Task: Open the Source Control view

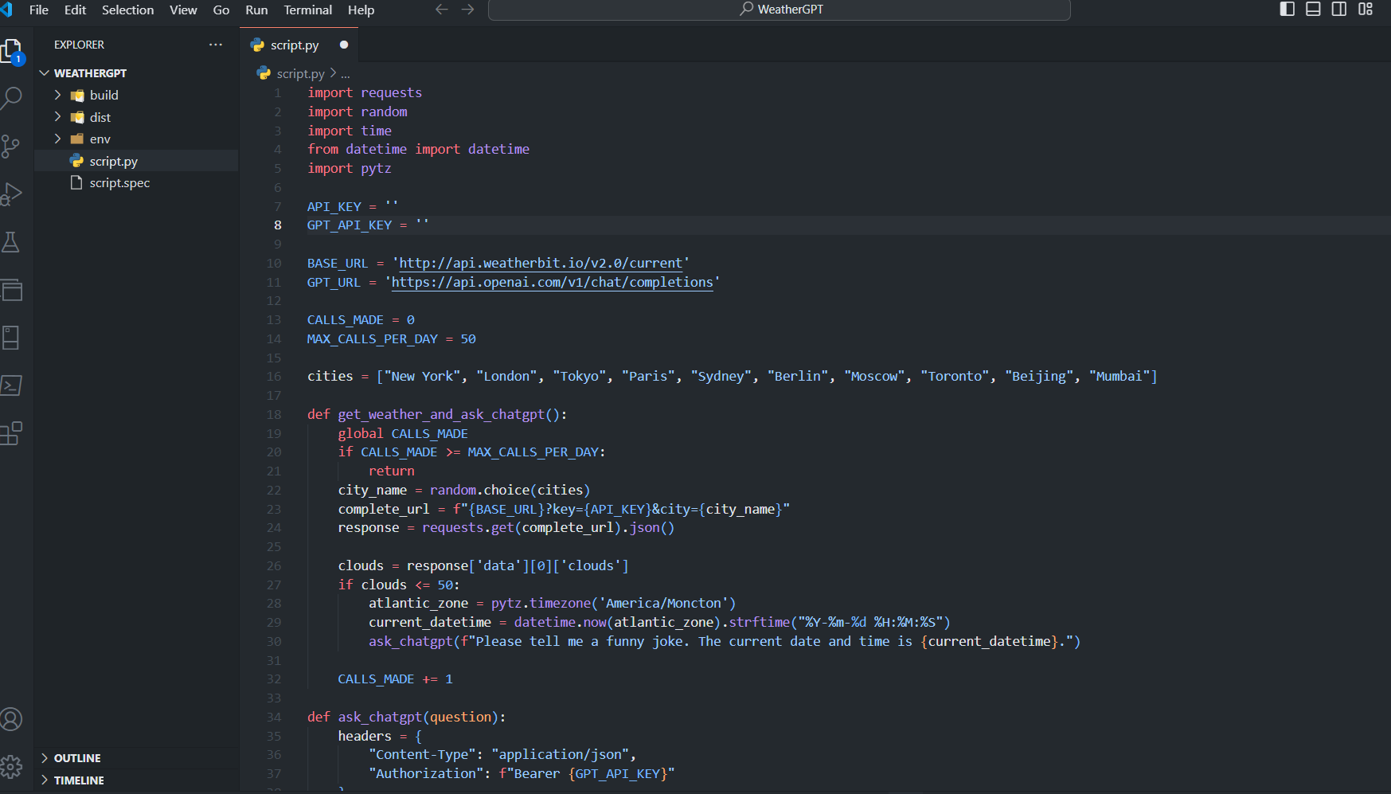Action: 11,146
